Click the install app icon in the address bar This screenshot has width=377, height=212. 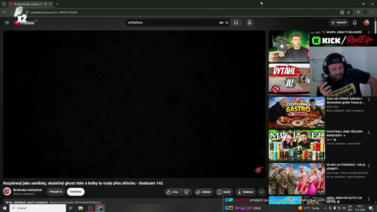click(342, 12)
